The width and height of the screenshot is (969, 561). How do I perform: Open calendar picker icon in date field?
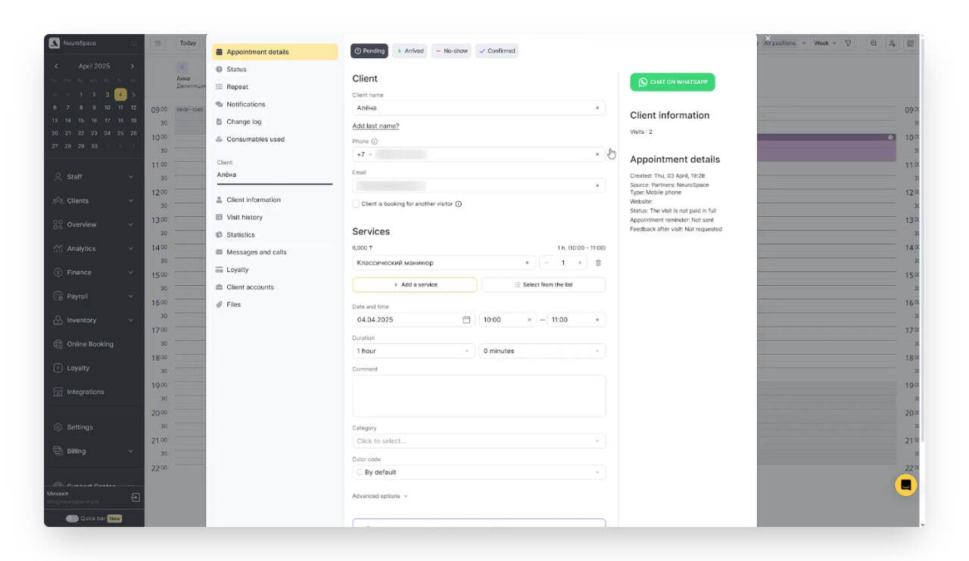466,320
